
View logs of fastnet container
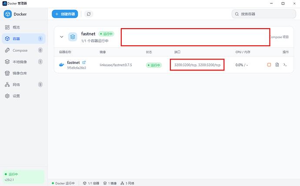point(277,65)
